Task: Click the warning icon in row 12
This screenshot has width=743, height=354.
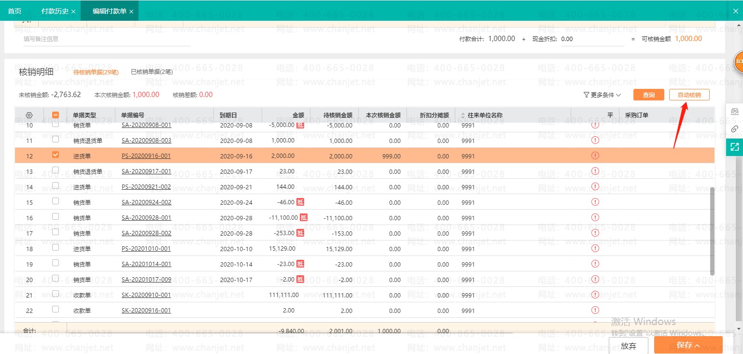Action: 595,156
